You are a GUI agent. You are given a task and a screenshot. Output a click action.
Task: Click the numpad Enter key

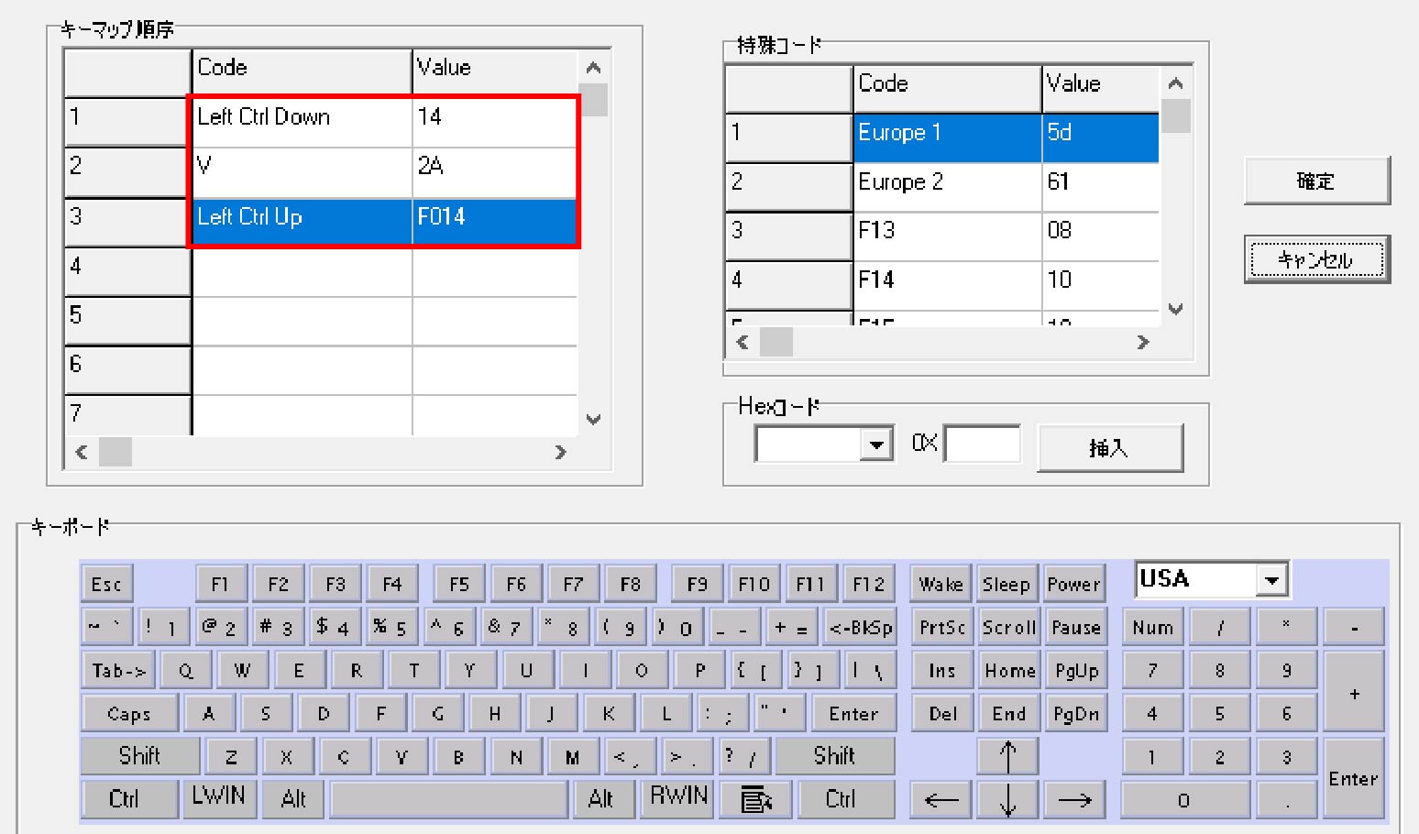pyautogui.click(x=1353, y=778)
